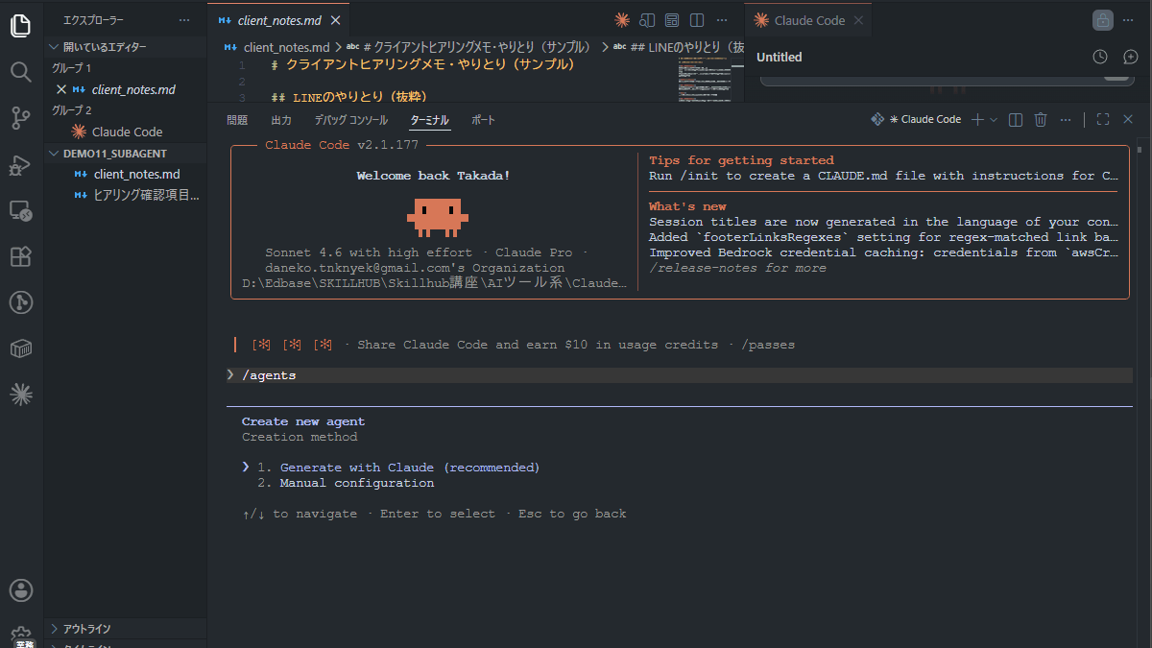
Task: Click the /agents command input line
Action: 679,375
